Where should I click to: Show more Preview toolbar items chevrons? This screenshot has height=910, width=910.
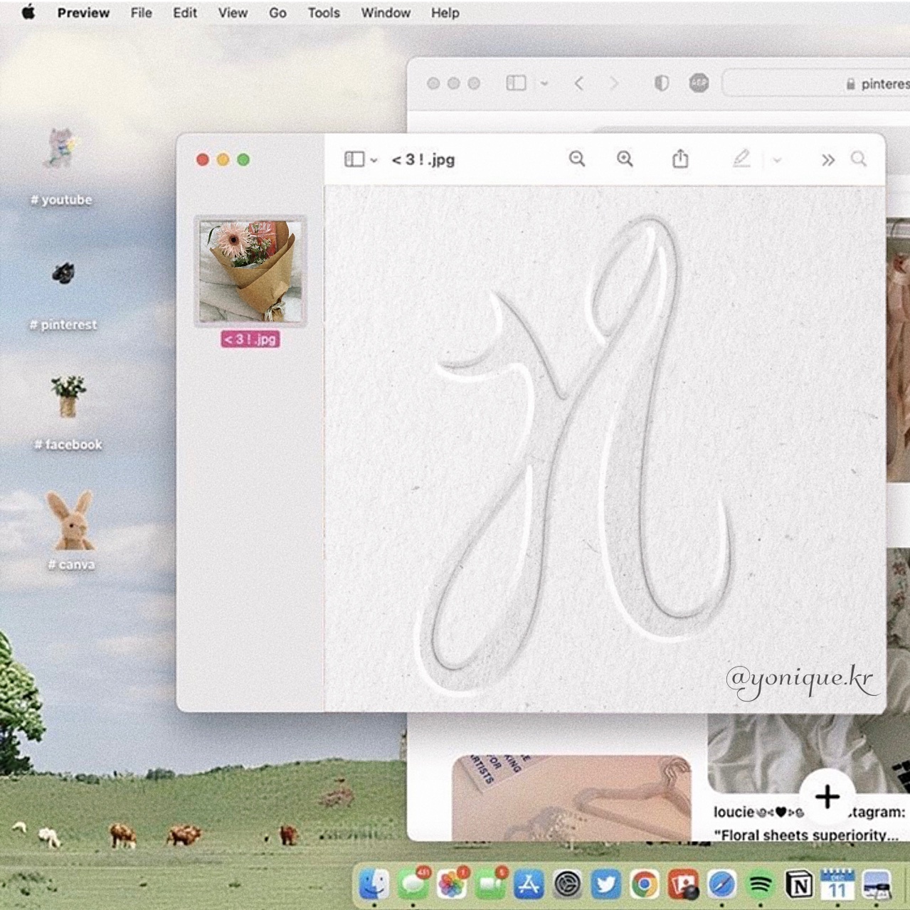pyautogui.click(x=827, y=160)
